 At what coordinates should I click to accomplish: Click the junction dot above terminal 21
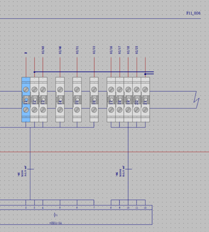coord(145,74)
